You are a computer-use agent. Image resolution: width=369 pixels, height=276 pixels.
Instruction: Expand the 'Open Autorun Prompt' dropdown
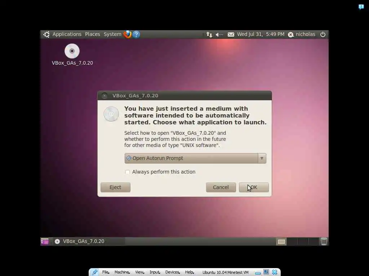pyautogui.click(x=195, y=158)
